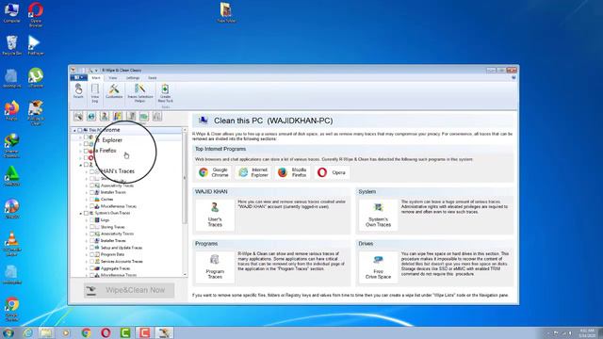This screenshot has height=339, width=603.
Task: Open PotPlayer desktop shortcut
Action: pos(36,45)
